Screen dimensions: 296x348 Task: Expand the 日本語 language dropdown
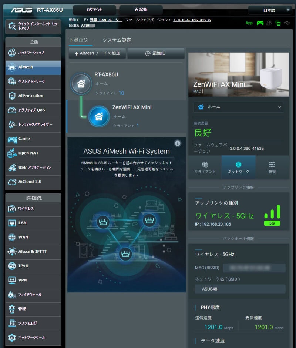270,10
